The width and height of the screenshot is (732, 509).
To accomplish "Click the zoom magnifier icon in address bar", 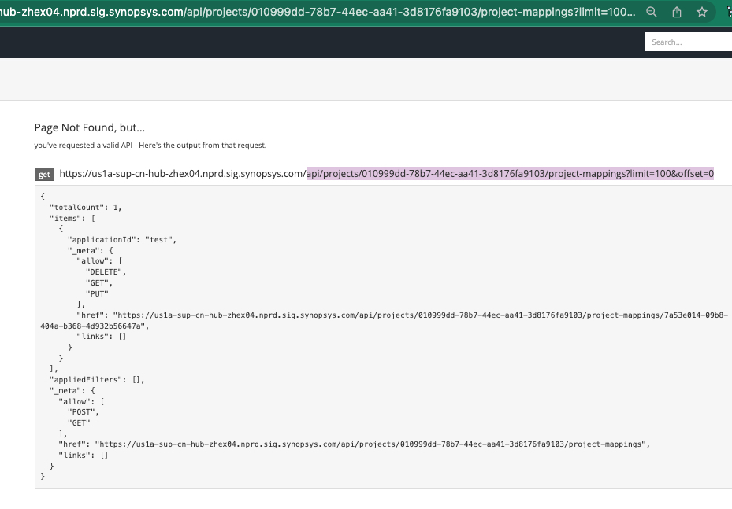I will pos(652,12).
